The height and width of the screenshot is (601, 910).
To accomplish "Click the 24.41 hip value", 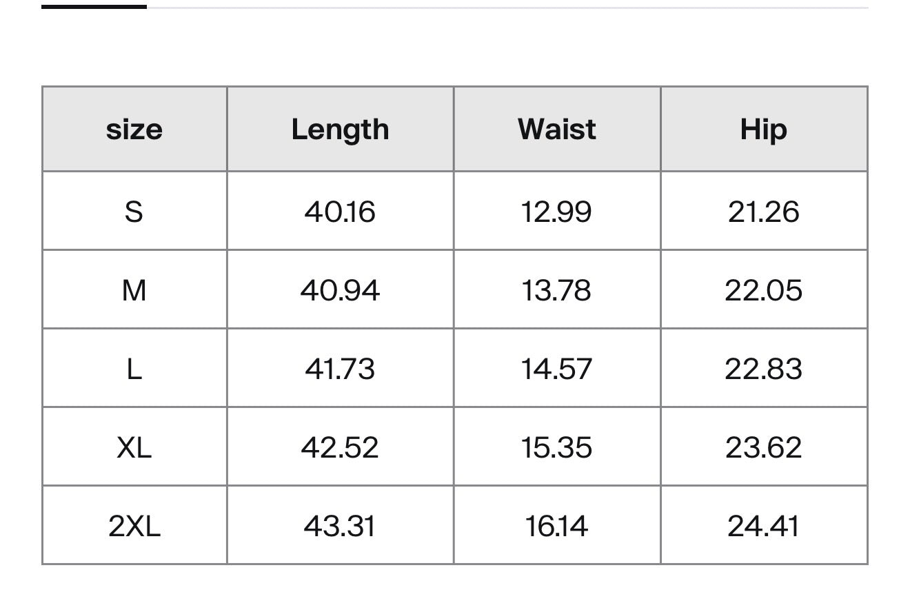I will click(764, 526).
